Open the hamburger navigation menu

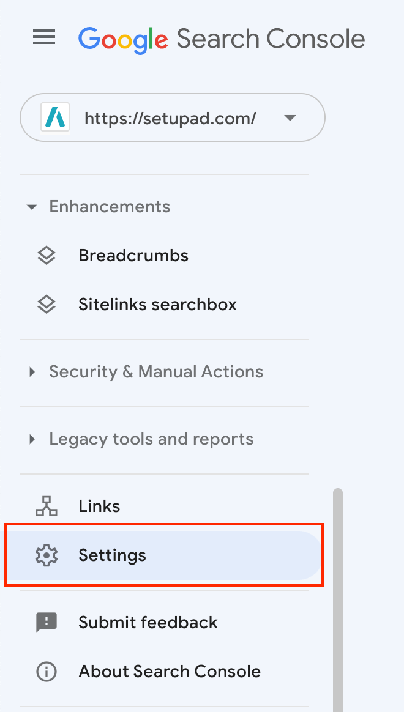click(x=43, y=37)
